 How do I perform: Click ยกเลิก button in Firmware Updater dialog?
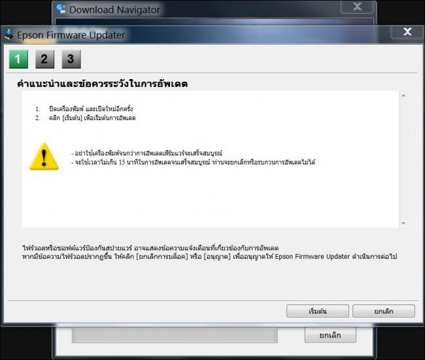pyautogui.click(x=384, y=311)
